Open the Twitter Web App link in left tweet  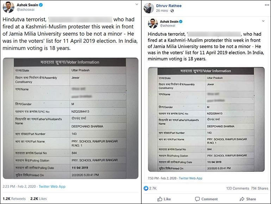(x=52, y=186)
